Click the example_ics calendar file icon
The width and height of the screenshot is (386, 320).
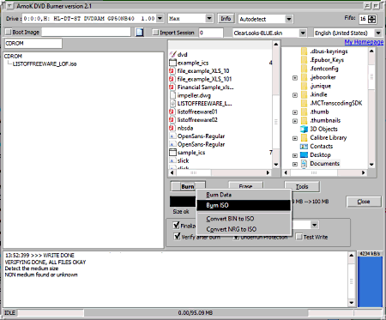pyautogui.click(x=172, y=63)
